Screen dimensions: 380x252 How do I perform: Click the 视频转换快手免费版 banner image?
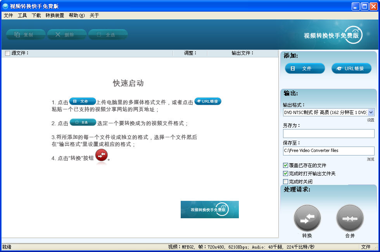click(x=210, y=210)
